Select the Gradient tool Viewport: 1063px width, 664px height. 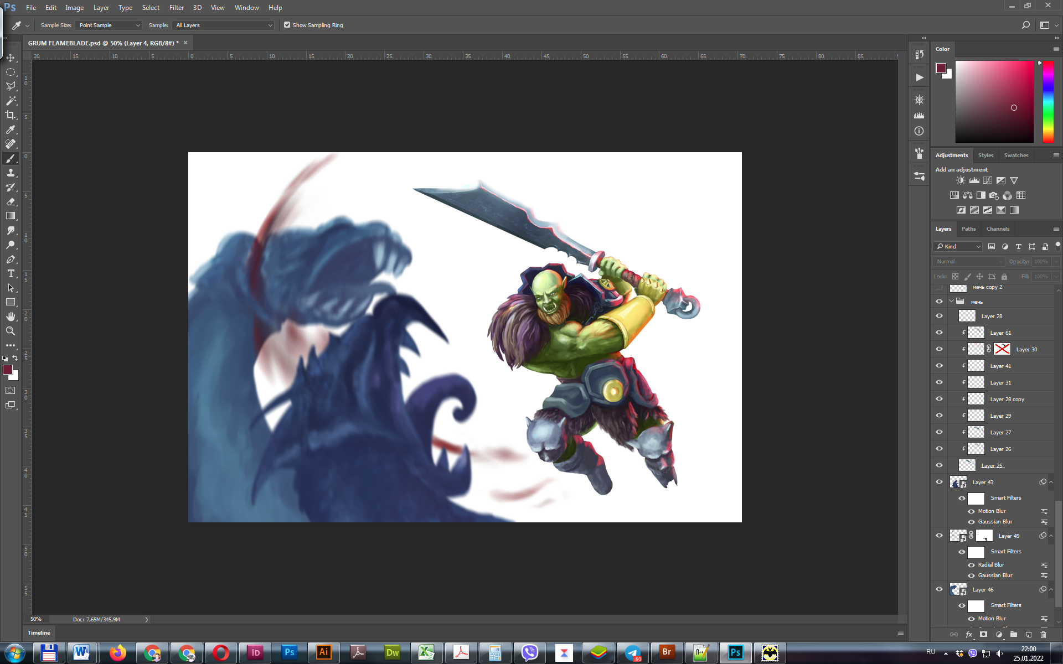click(11, 216)
